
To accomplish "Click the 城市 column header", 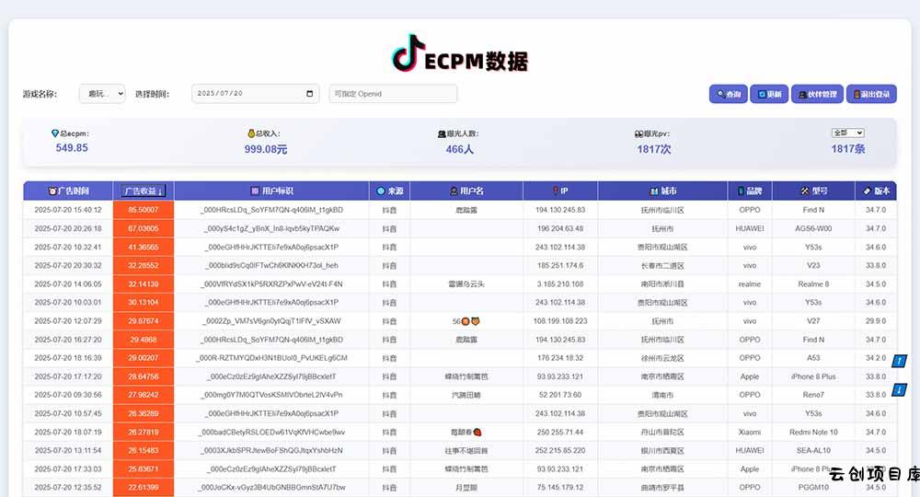I will coord(662,191).
